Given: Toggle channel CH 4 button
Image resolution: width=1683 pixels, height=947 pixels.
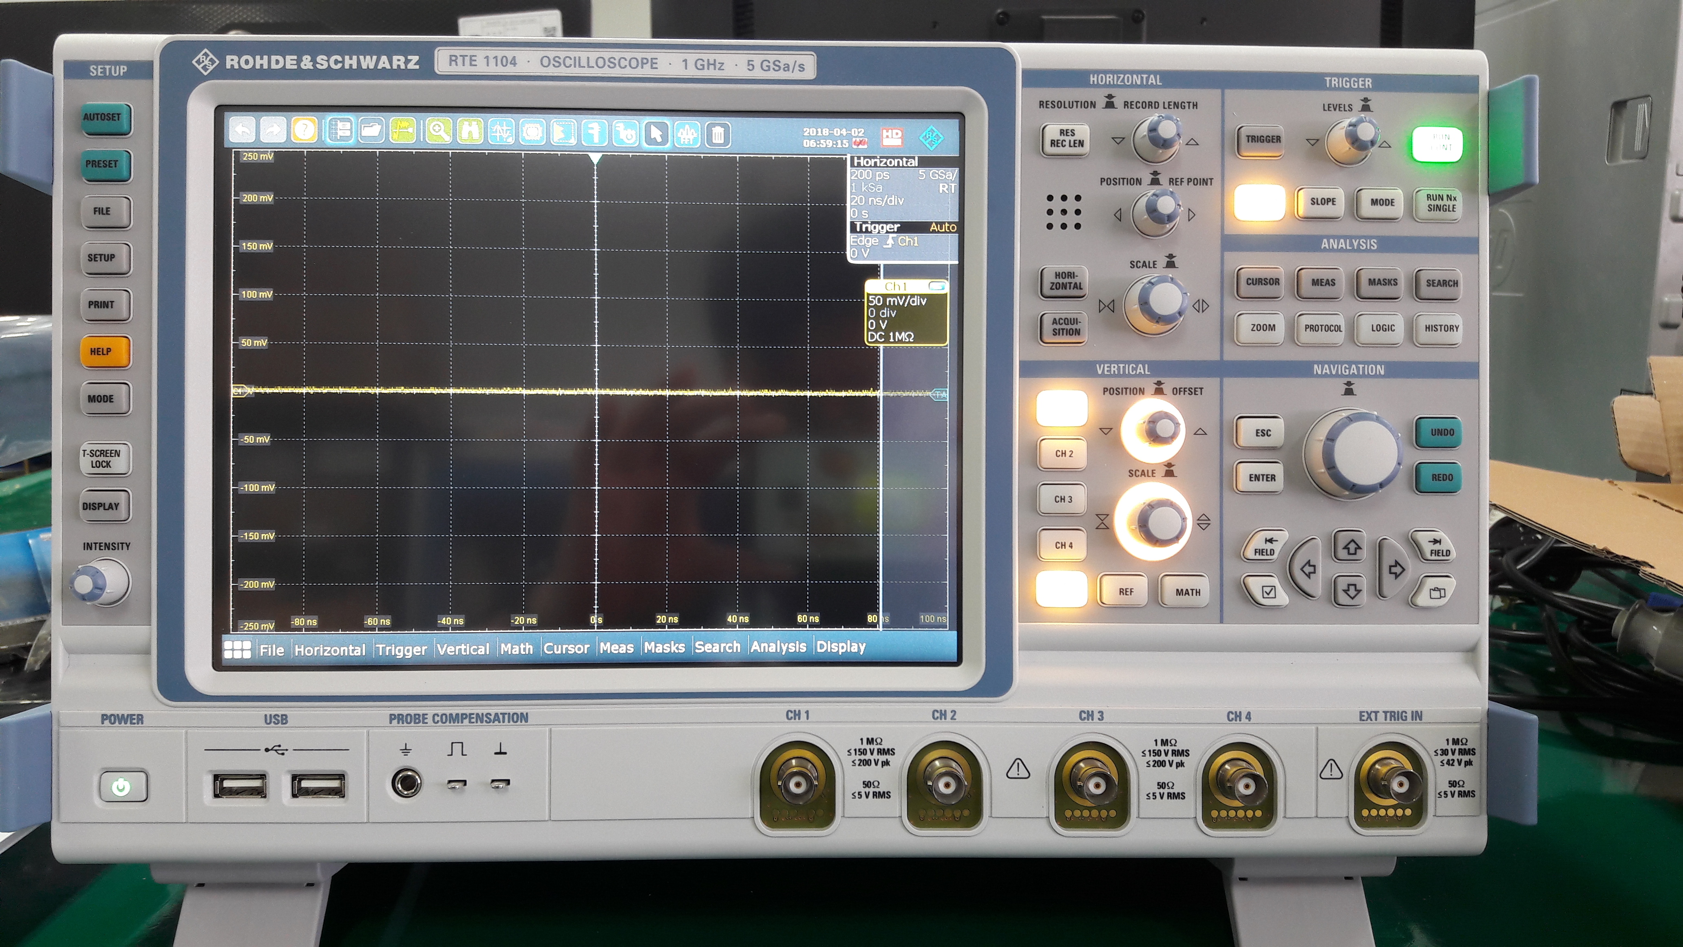Looking at the screenshot, I should [1062, 545].
